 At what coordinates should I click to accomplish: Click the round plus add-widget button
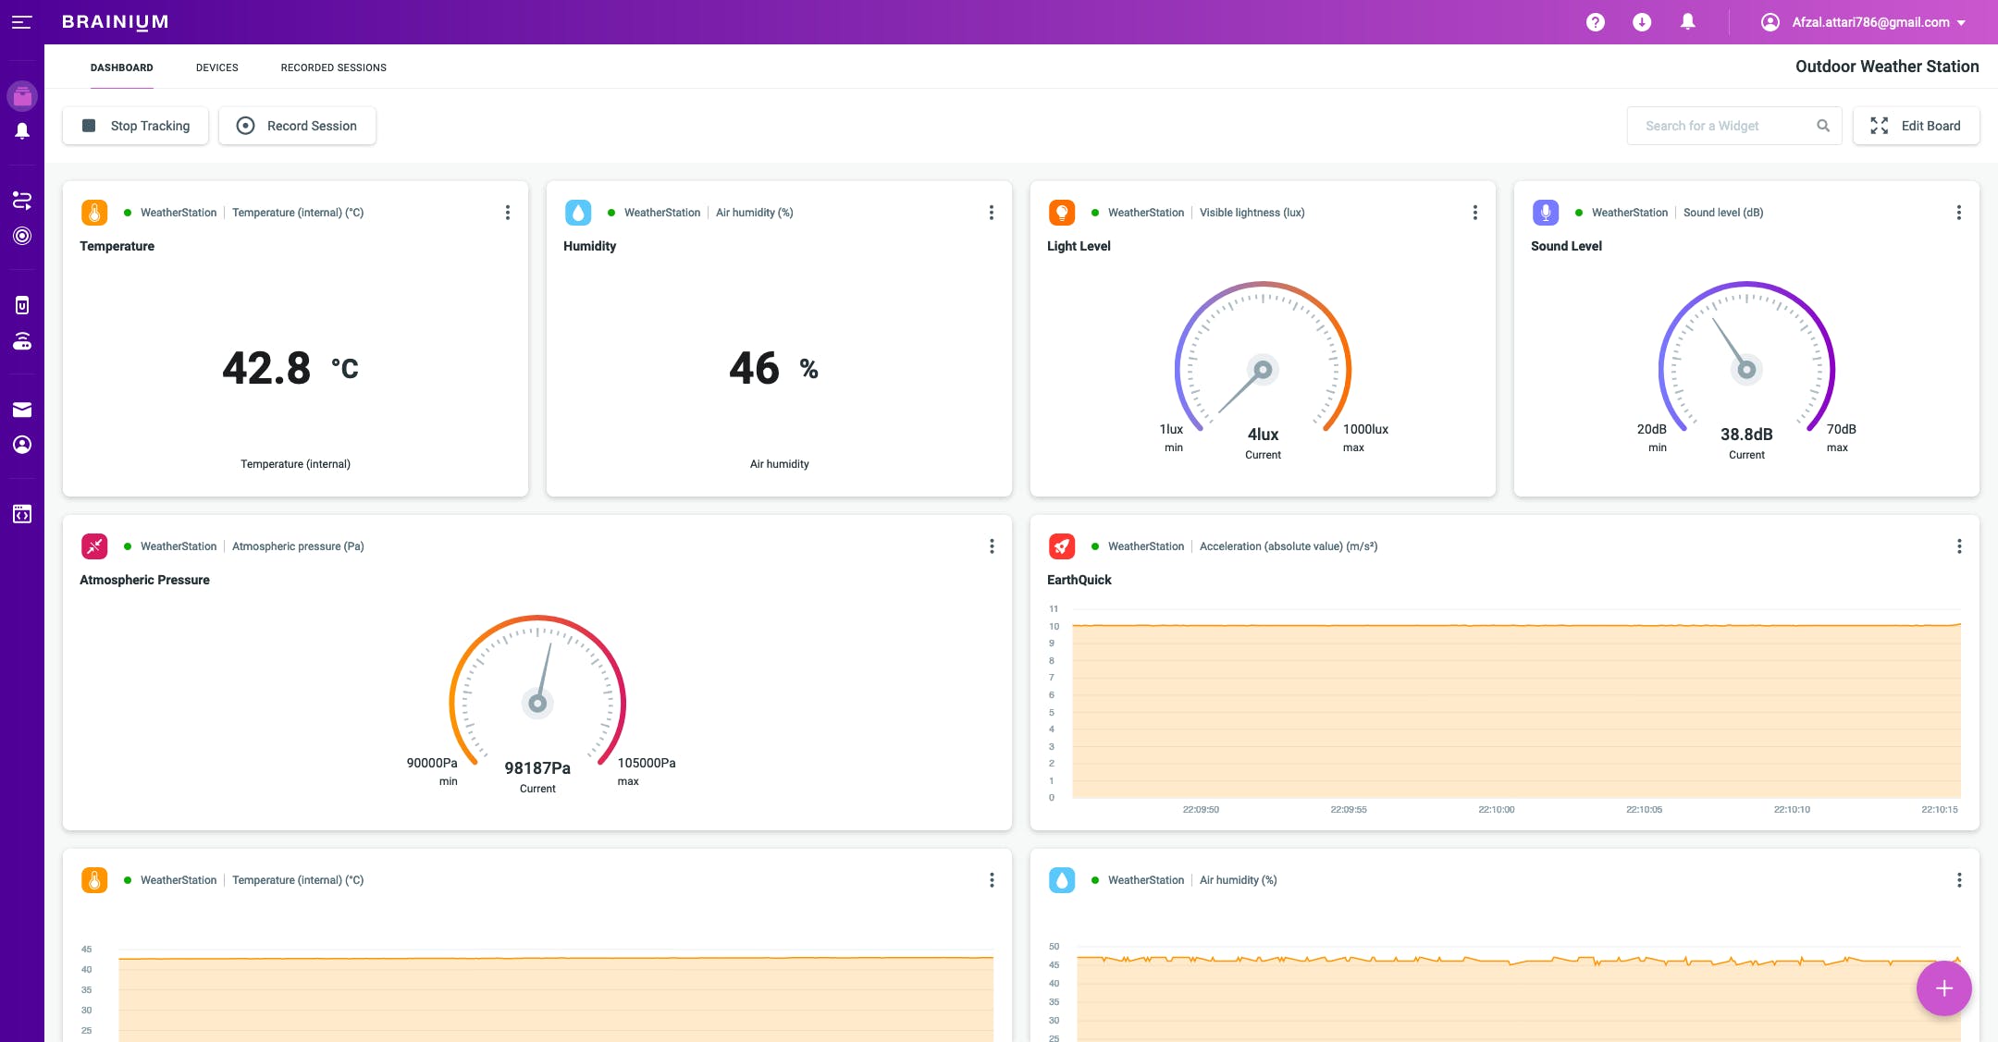[1943, 988]
